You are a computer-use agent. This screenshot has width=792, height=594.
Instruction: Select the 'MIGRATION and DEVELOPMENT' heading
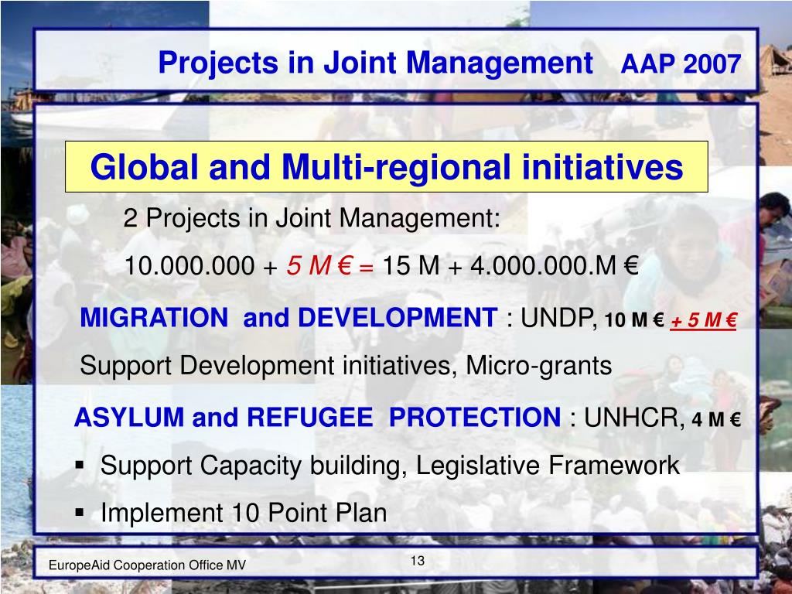(x=288, y=318)
